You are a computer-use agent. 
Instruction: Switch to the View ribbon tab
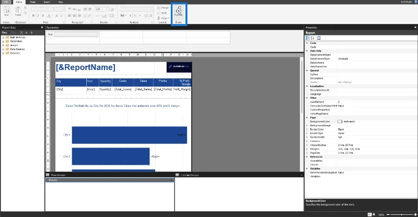[61, 2]
